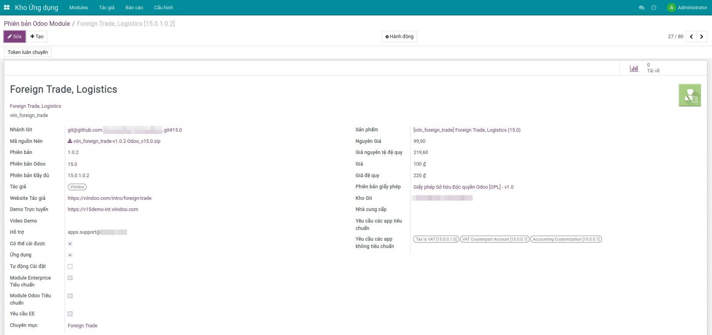Enable the Yêu cầu EE checkbox
The image size is (712, 335).
[x=70, y=314]
